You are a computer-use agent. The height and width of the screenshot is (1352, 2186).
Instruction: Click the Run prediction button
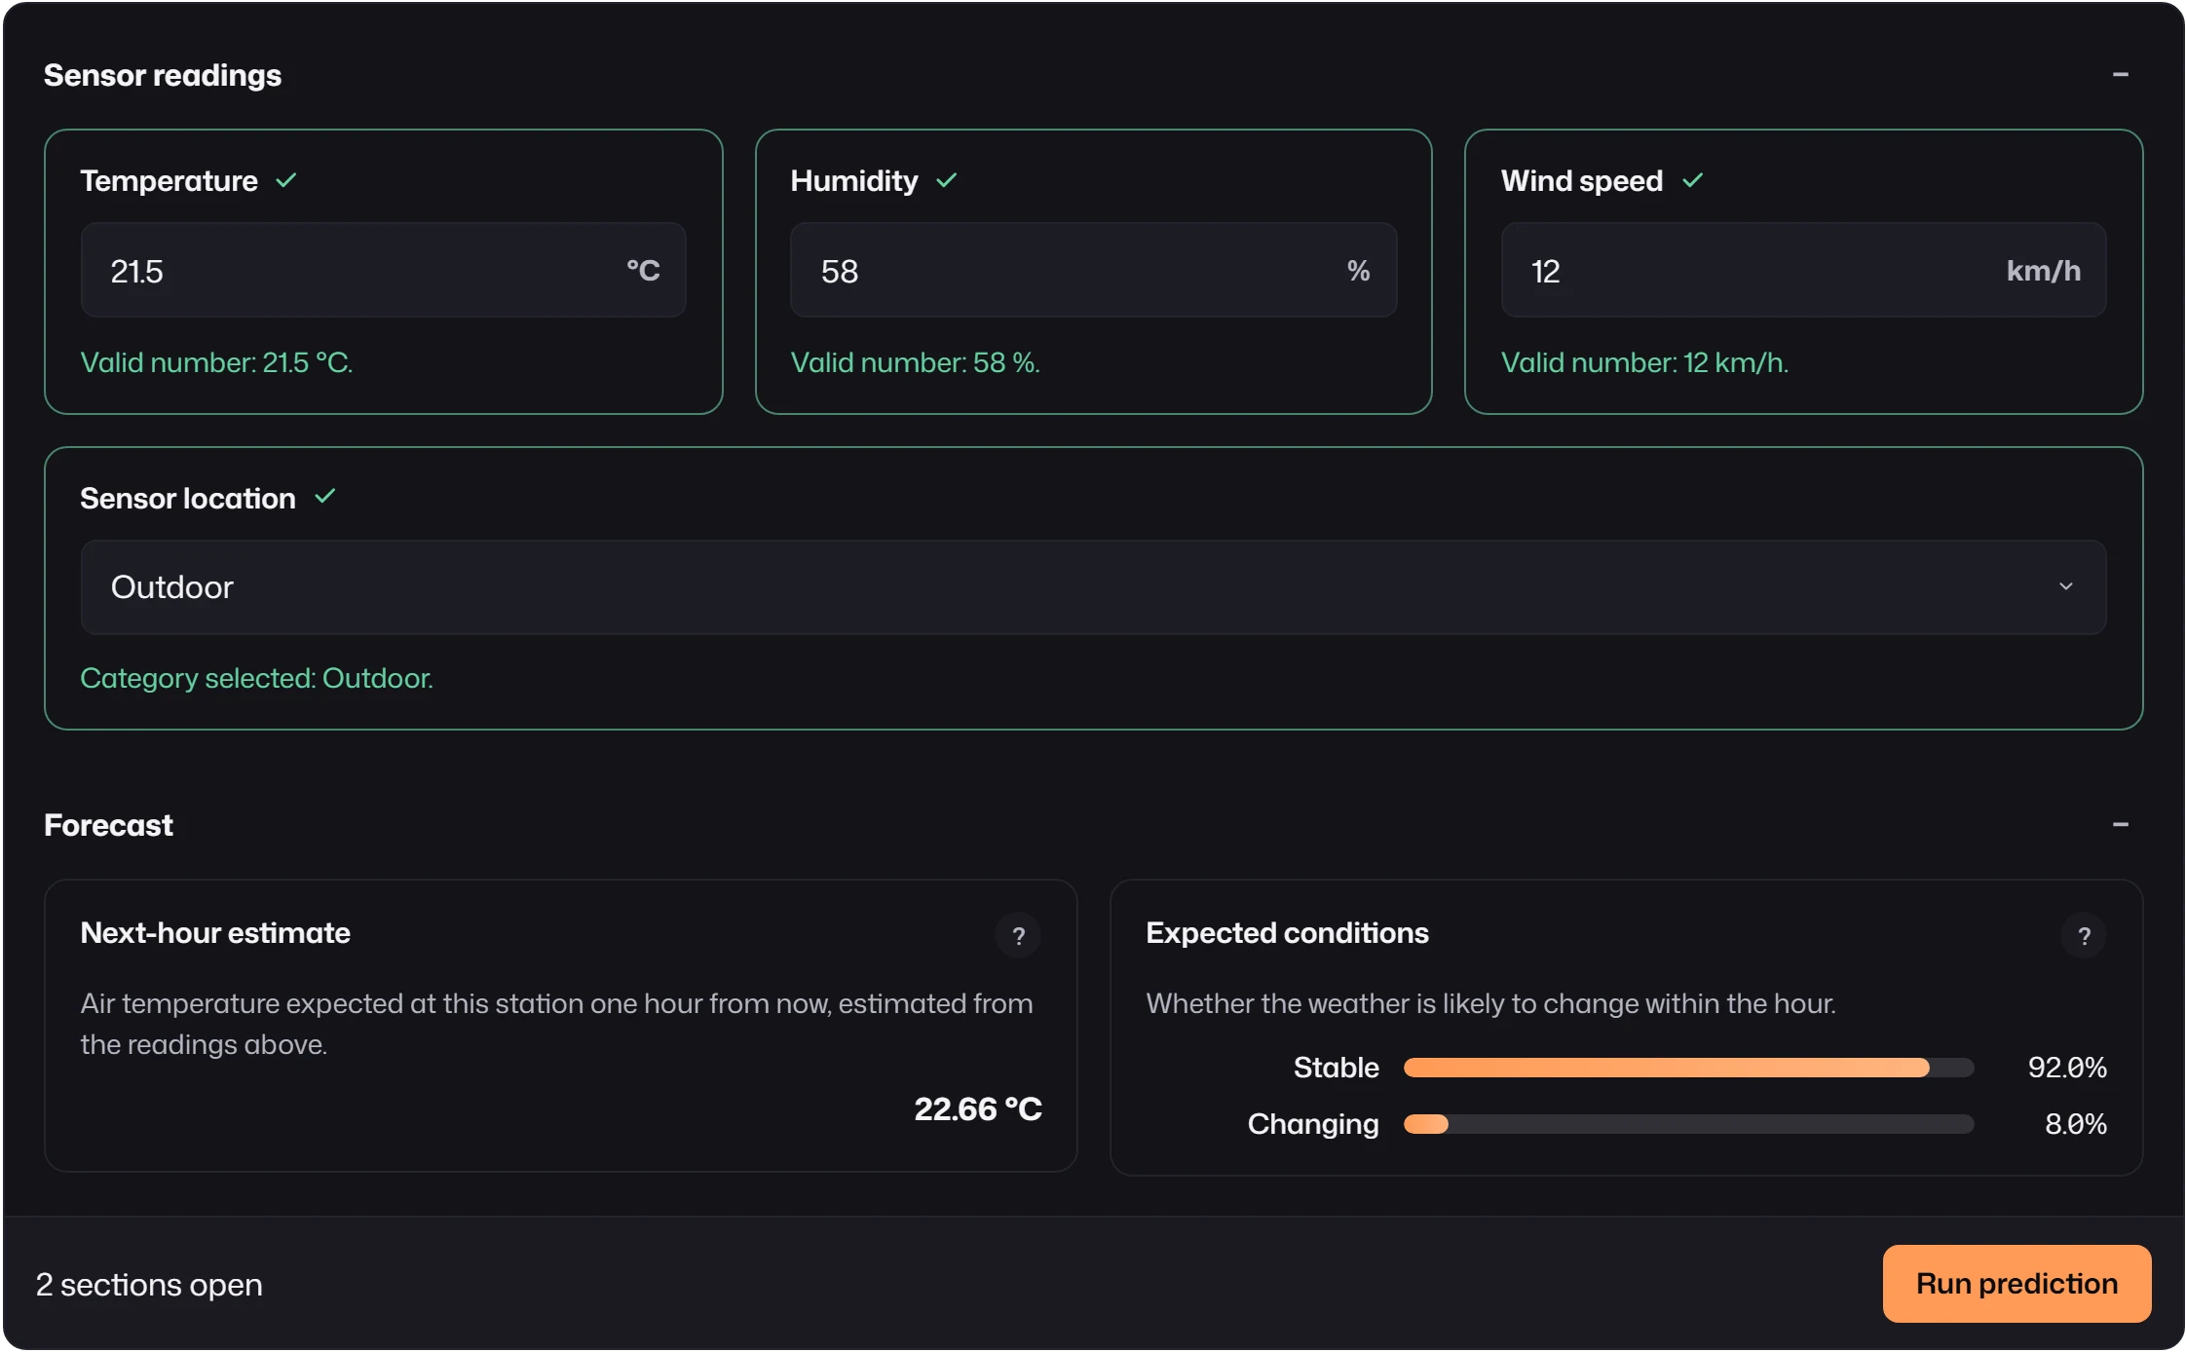click(2016, 1284)
